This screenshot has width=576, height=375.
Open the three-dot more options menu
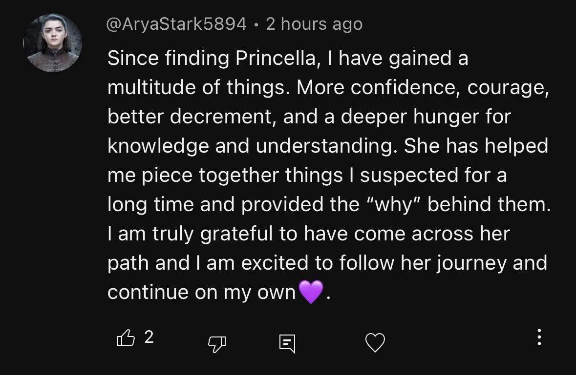coord(539,337)
